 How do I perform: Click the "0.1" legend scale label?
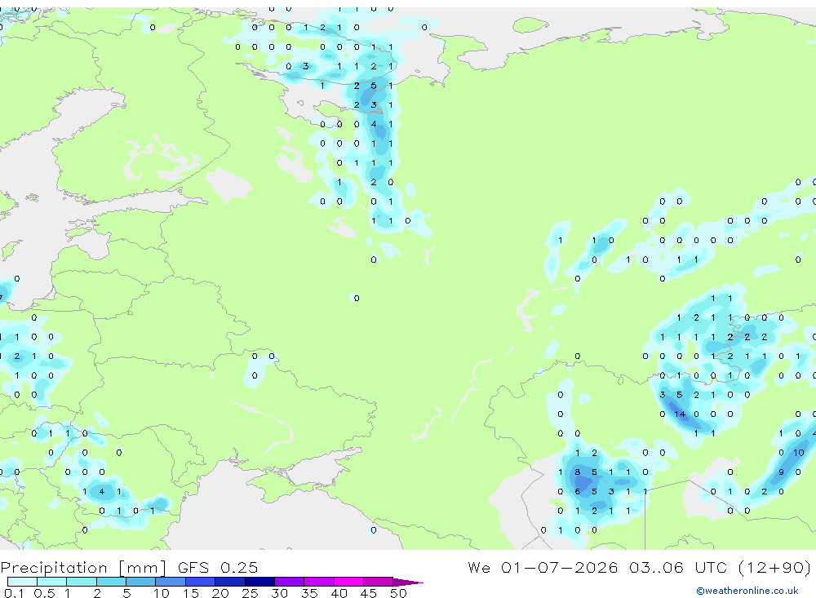(14, 593)
